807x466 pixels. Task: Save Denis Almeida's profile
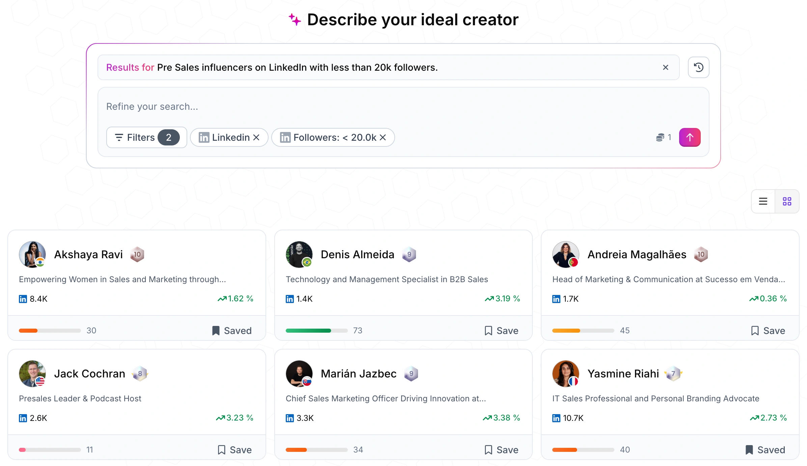(501, 331)
